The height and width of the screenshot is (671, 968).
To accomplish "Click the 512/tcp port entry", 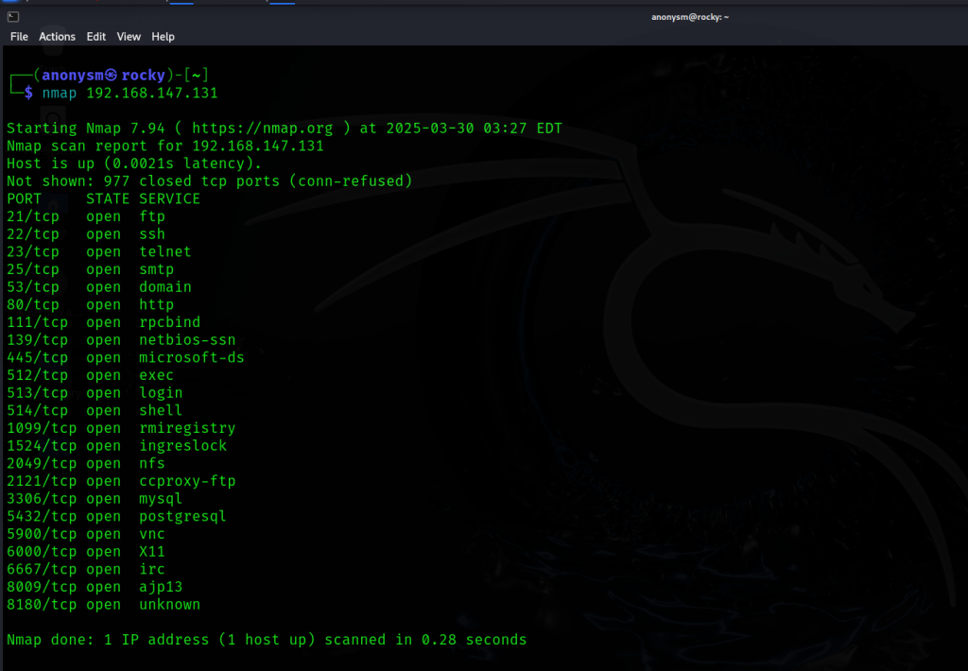I will (x=37, y=375).
